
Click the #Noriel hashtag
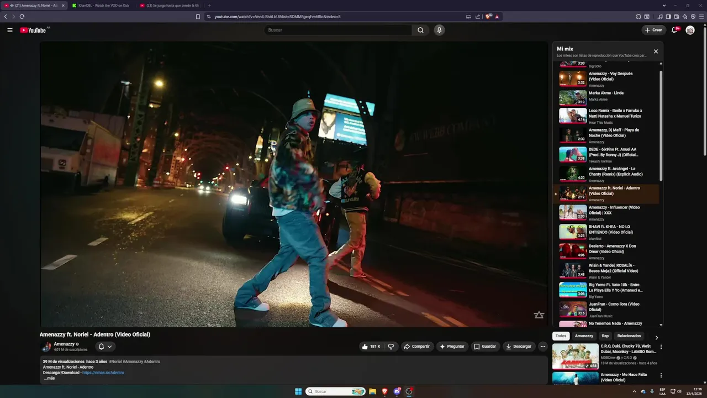click(x=115, y=362)
